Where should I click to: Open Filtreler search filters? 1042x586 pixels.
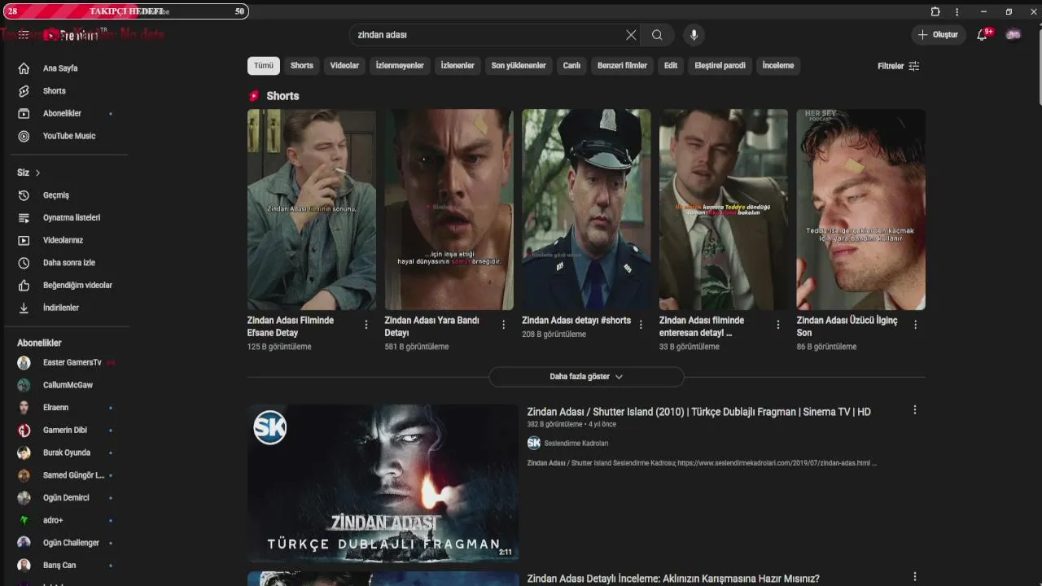(x=899, y=66)
